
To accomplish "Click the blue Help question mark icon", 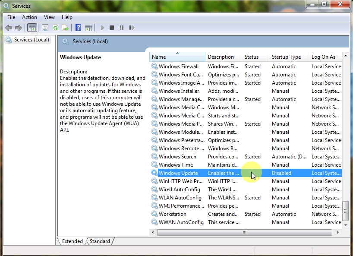I will point(78,28).
